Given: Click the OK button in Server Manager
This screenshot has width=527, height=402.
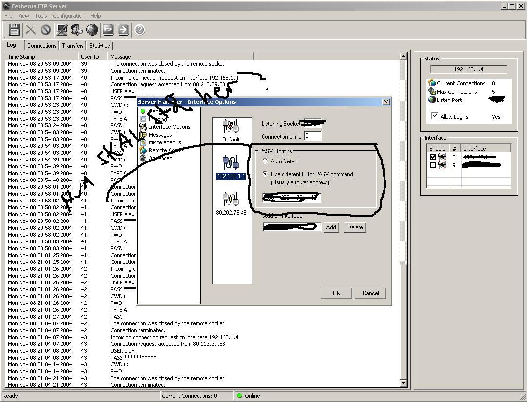Looking at the screenshot, I should pyautogui.click(x=336, y=293).
